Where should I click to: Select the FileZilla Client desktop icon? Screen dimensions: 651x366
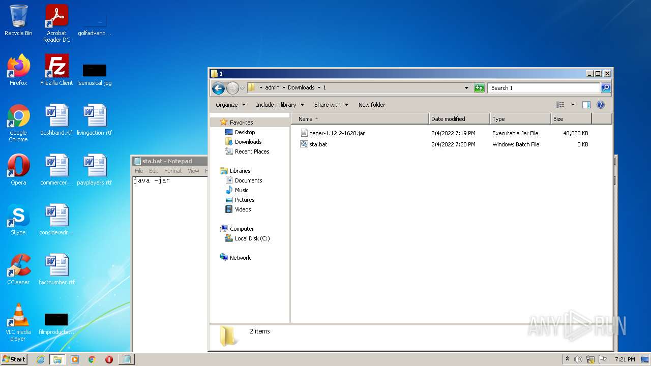point(56,70)
